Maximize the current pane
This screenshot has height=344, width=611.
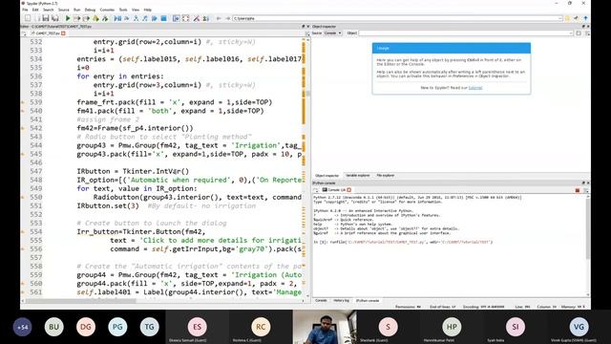[176, 18]
